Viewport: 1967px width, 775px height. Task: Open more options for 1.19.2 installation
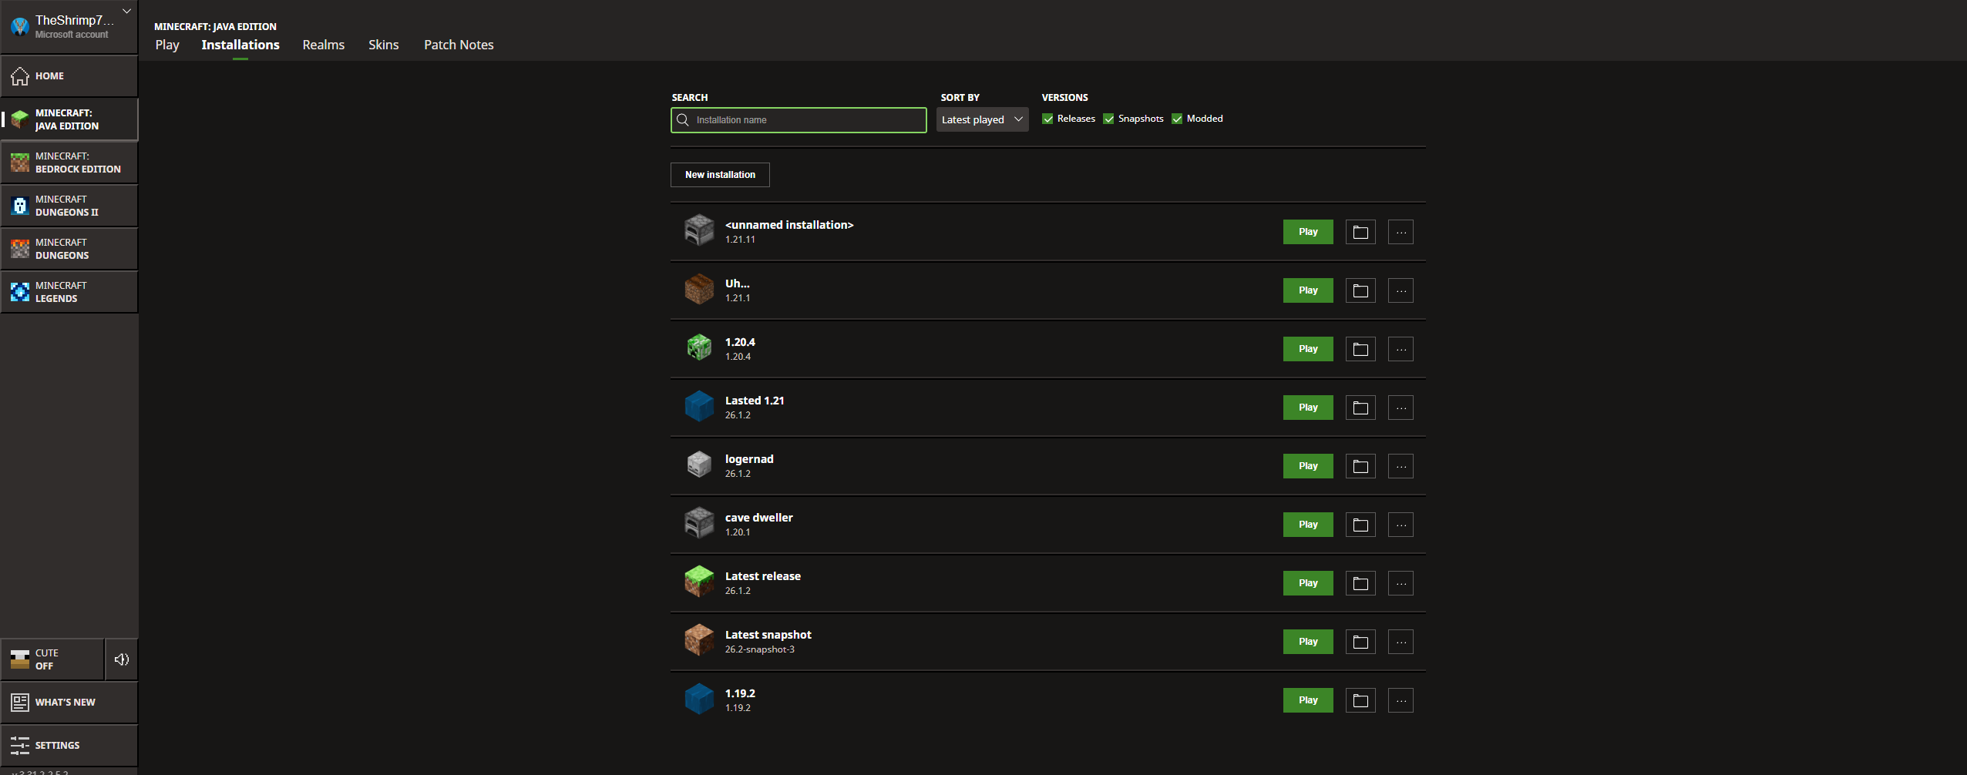1400,700
